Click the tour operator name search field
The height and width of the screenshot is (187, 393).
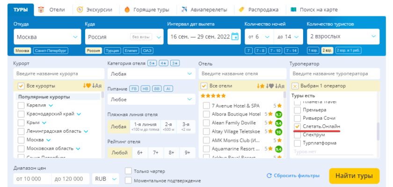[x=335, y=74]
